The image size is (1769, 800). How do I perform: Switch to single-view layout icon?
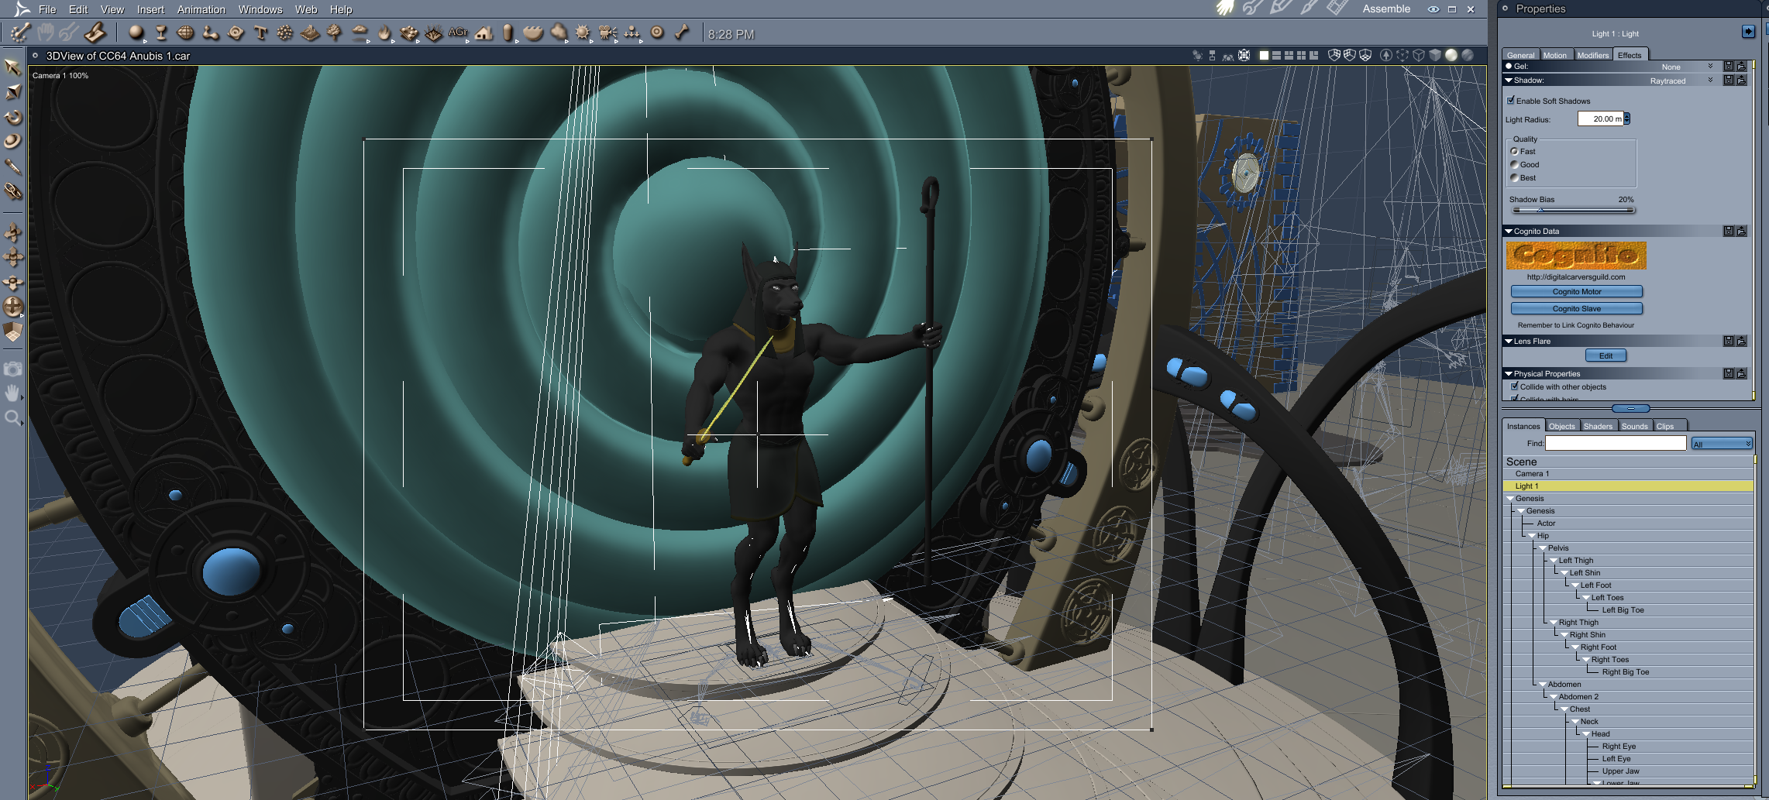(1264, 56)
